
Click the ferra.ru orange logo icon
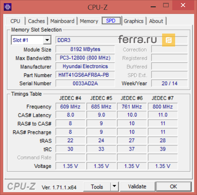click(x=168, y=40)
